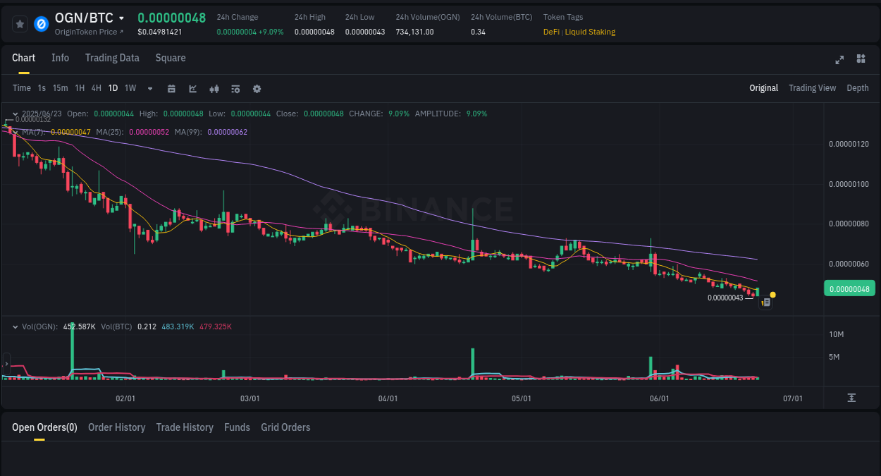The image size is (881, 476).
Task: Expand the left side panel arrow
Action: pyautogui.click(x=6, y=363)
